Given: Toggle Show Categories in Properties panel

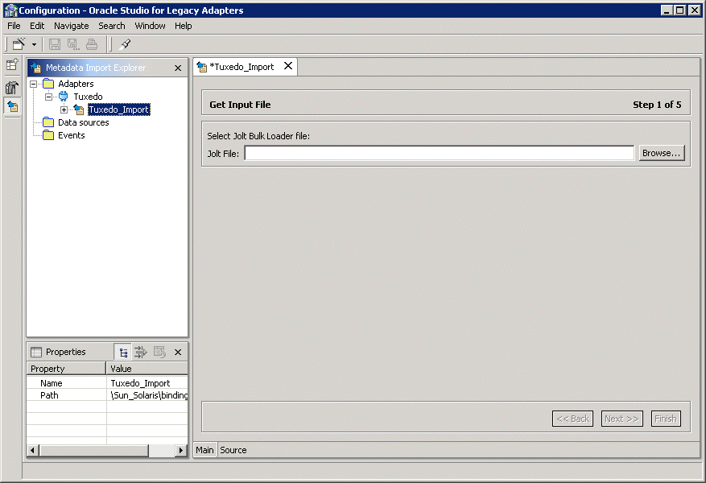Looking at the screenshot, I should (123, 353).
